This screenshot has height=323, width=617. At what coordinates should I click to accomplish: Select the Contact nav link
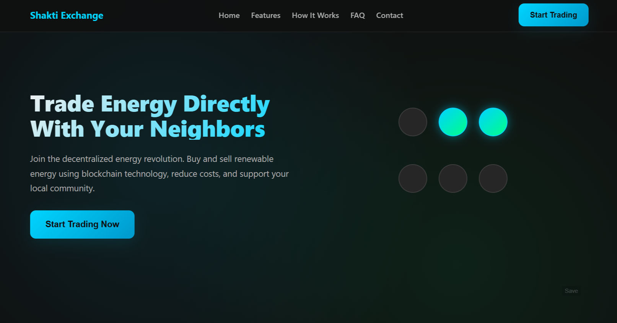tap(390, 15)
